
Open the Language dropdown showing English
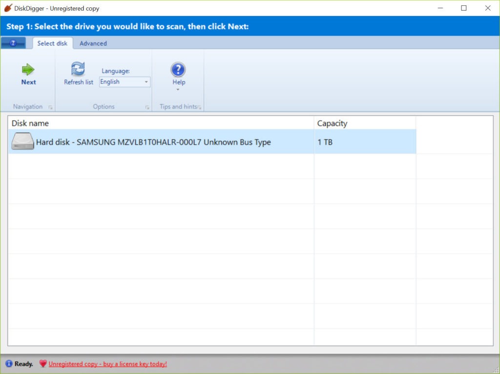tap(125, 82)
